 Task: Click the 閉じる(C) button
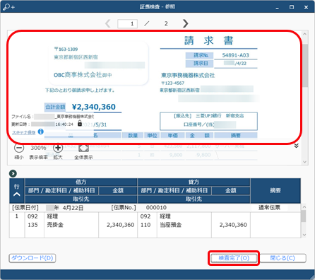(283, 258)
